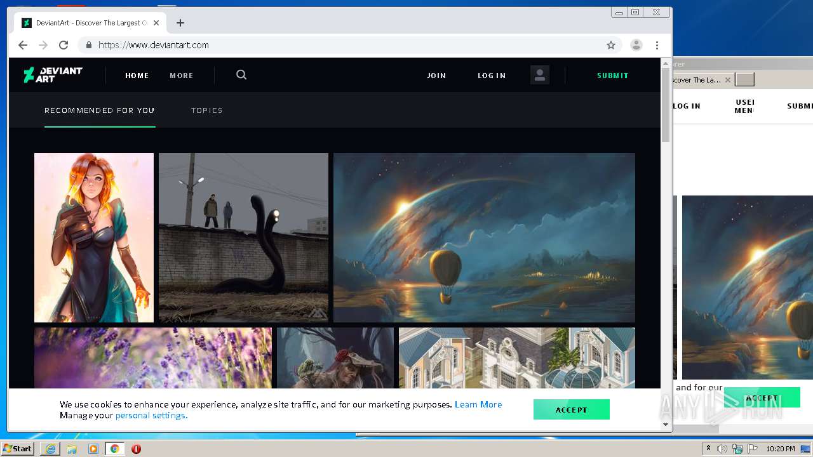This screenshot has height=457, width=813.
Task: Go back with Chrome's back arrow
Action: coord(23,45)
